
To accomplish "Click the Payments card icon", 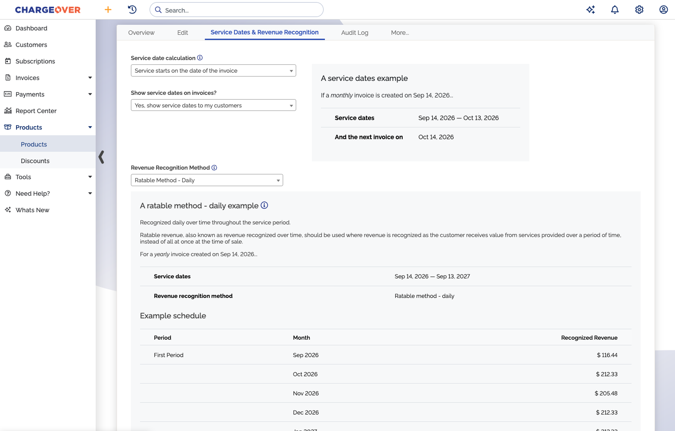I will pos(8,94).
